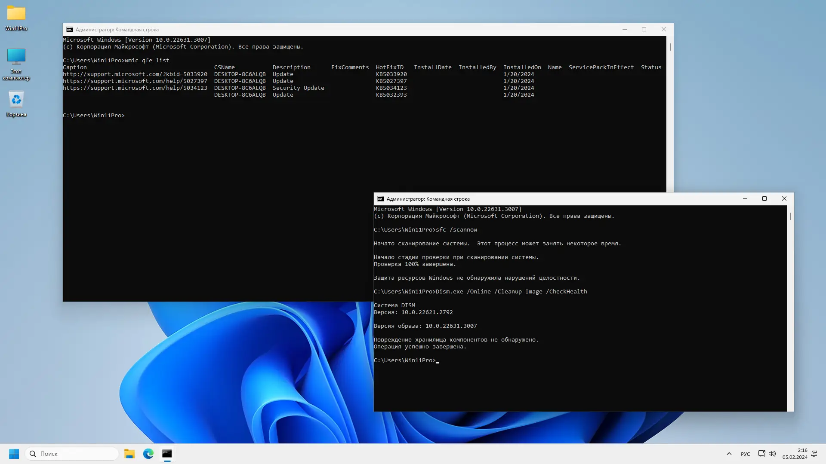The width and height of the screenshot is (826, 464).
Task: Open File Explorer from the taskbar
Action: pyautogui.click(x=129, y=454)
